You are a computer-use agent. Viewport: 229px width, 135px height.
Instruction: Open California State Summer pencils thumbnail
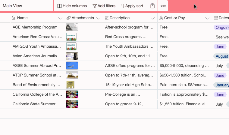click(72, 104)
